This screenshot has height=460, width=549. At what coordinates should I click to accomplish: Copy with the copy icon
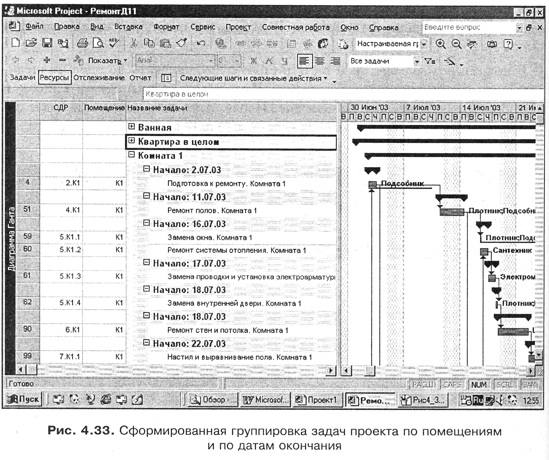(x=149, y=43)
